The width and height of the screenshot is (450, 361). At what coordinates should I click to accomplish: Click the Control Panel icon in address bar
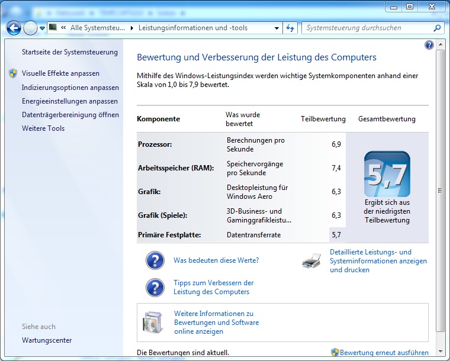tap(53, 28)
